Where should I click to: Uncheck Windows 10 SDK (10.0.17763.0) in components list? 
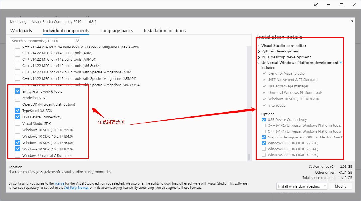click(x=18, y=143)
